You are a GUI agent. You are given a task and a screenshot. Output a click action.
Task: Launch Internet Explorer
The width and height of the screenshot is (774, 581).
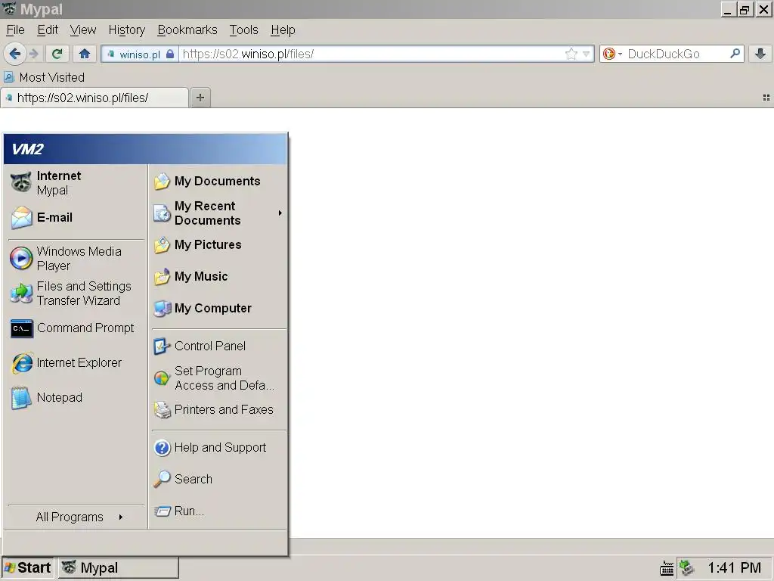pos(76,362)
